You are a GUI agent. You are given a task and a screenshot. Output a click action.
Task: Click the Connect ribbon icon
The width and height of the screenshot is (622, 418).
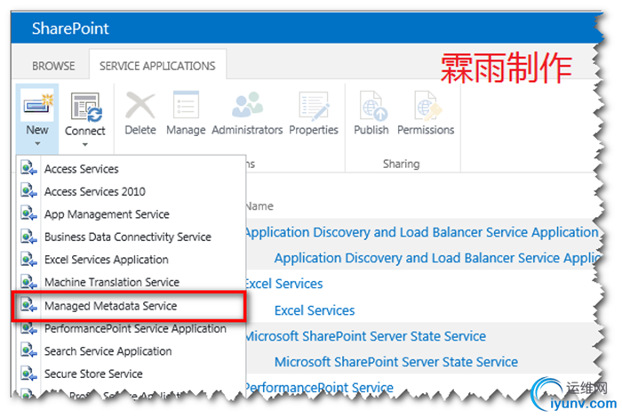(x=86, y=107)
